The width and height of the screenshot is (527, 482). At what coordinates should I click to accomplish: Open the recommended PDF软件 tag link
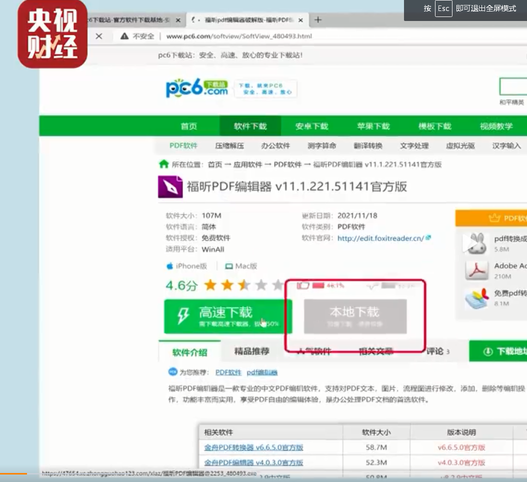(228, 372)
